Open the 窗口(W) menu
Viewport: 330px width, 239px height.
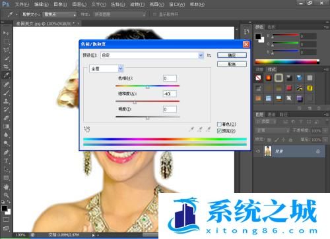pos(177,4)
